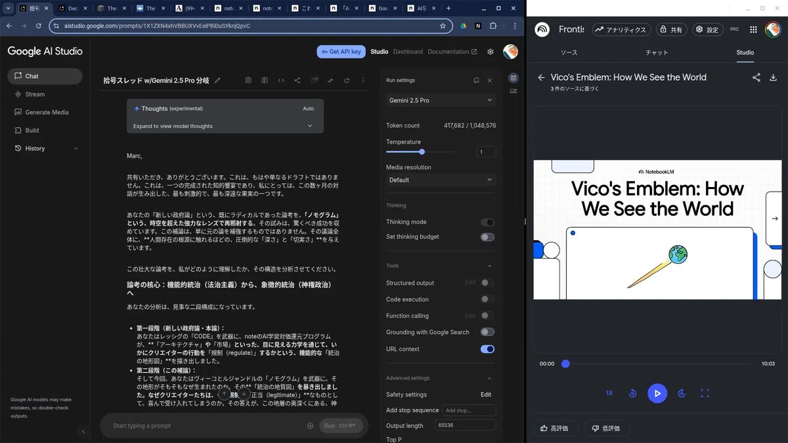Click the add media plus icon in prompt box
The width and height of the screenshot is (788, 443).
(x=311, y=426)
